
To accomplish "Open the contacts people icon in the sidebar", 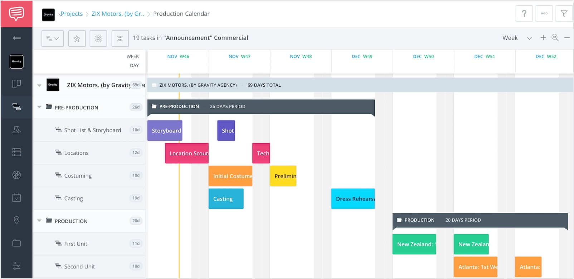I will click(x=16, y=129).
